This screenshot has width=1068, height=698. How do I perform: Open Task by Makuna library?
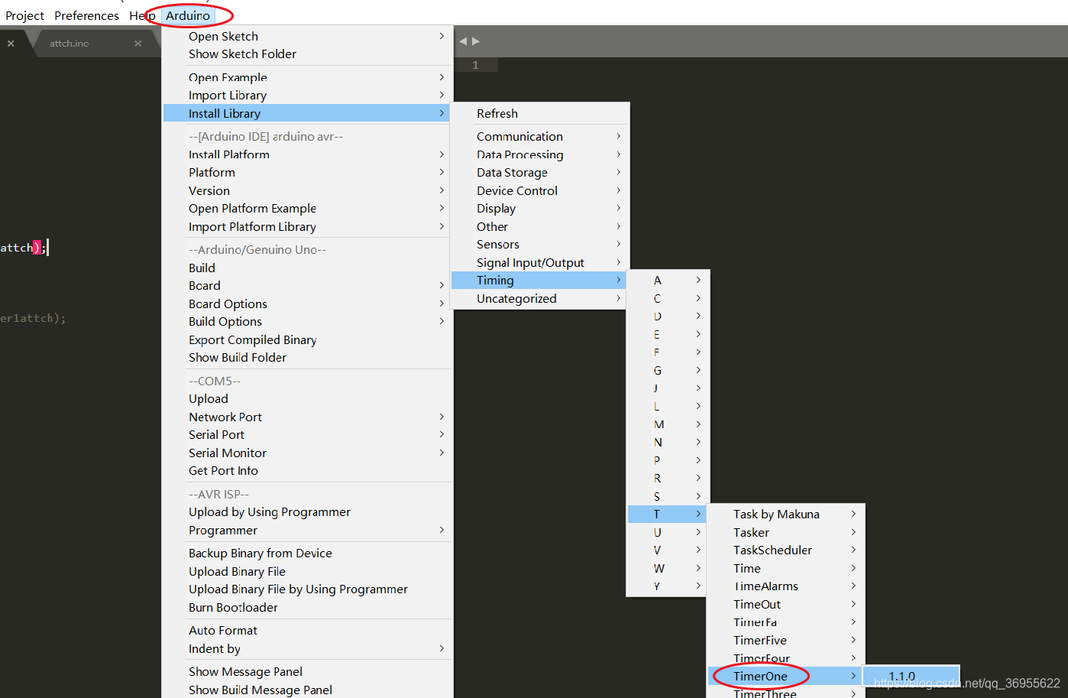click(786, 515)
